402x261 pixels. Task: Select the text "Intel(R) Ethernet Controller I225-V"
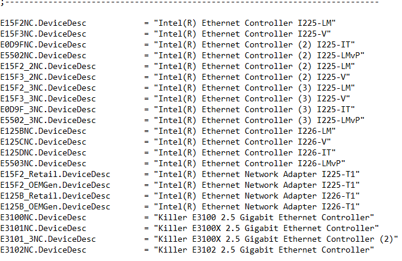click(242, 34)
